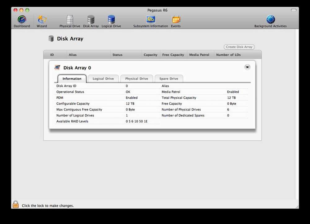The image size is (310, 224).
Task: Sort by the Free Capacity column header
Action: (173, 55)
